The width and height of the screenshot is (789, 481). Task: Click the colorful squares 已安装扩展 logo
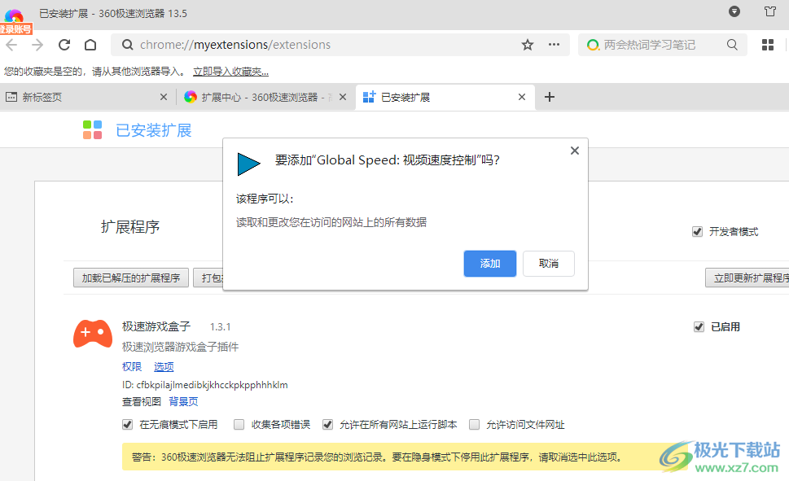[93, 129]
